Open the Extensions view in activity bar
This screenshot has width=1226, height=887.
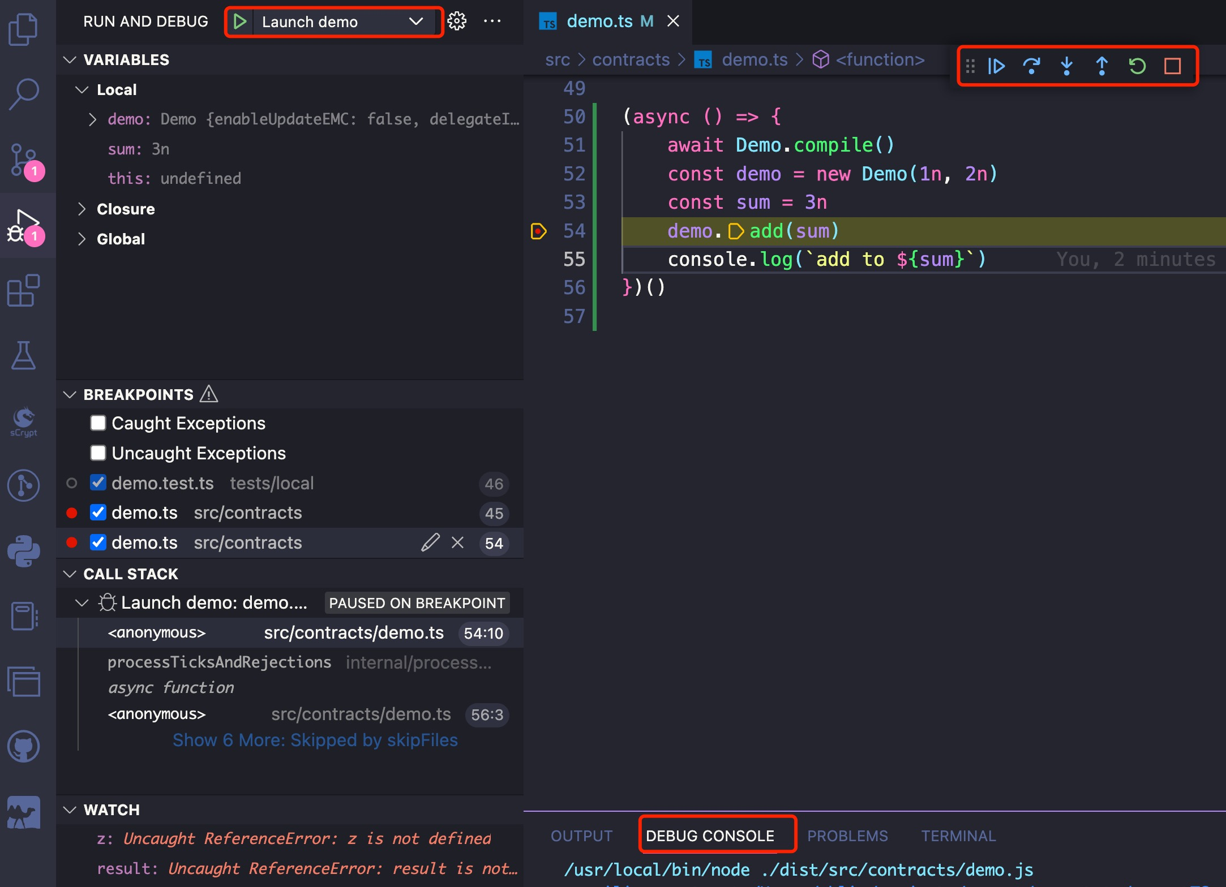click(23, 291)
